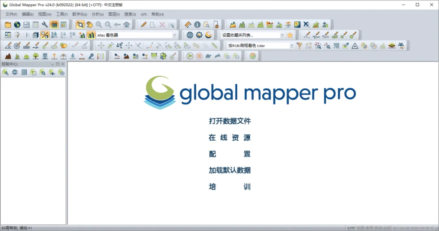Click 培训 link on start page

click(230, 187)
